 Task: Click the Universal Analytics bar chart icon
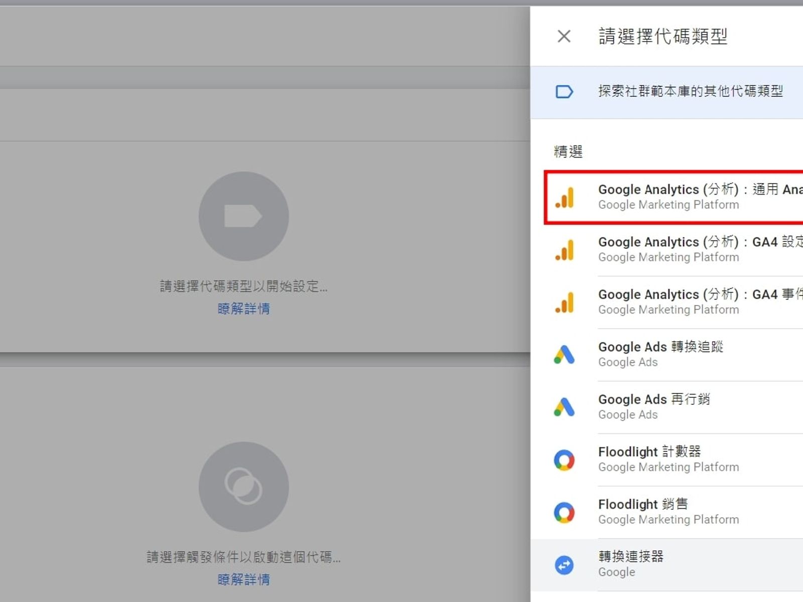click(x=564, y=197)
